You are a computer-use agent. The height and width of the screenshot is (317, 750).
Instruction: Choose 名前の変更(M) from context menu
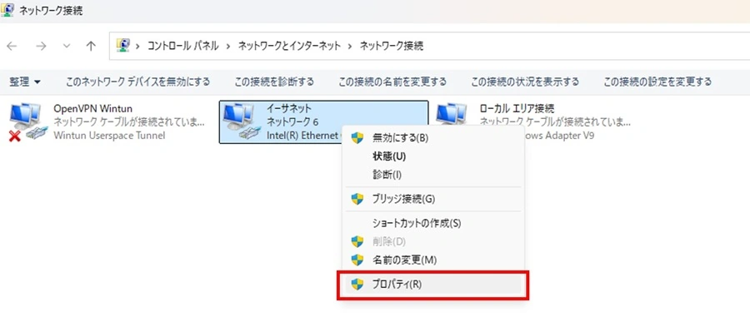pyautogui.click(x=433, y=260)
